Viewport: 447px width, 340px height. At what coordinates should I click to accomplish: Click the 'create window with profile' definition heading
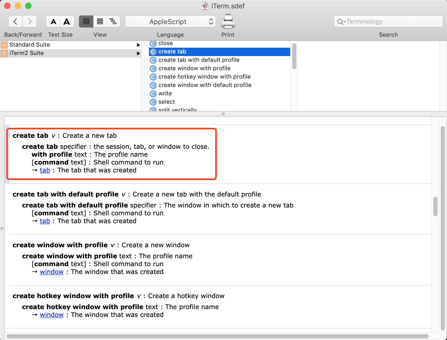click(x=60, y=245)
